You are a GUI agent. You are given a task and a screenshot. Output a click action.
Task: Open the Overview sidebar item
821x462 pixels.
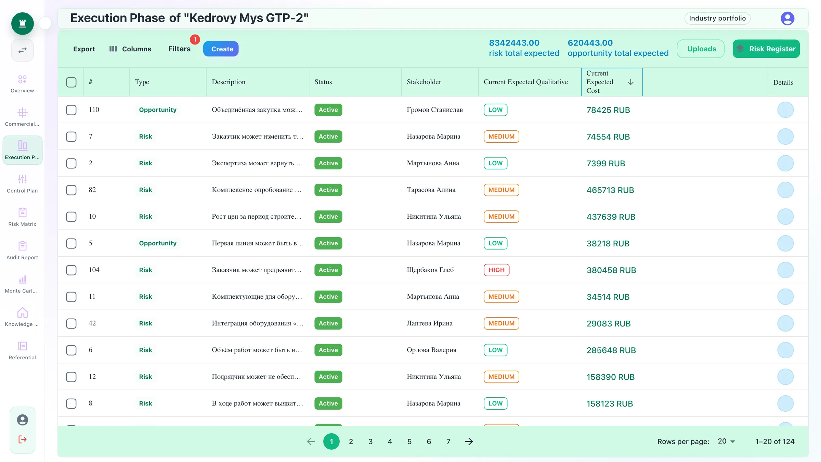[22, 84]
